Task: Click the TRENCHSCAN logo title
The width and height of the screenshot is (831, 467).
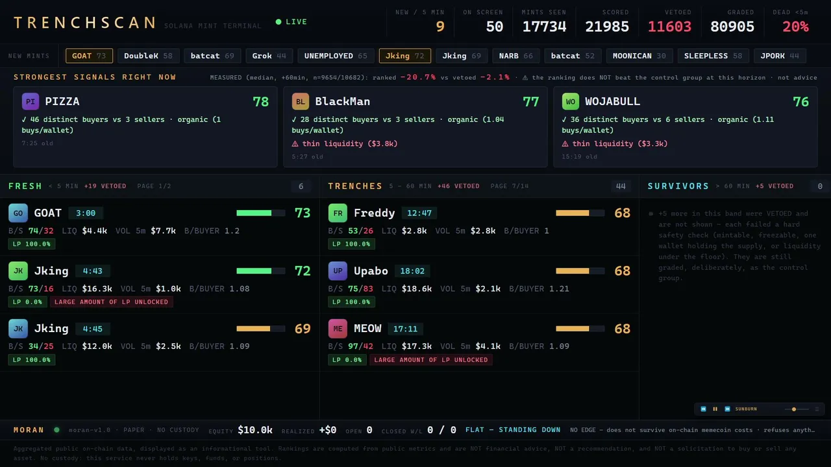Action: [84, 23]
